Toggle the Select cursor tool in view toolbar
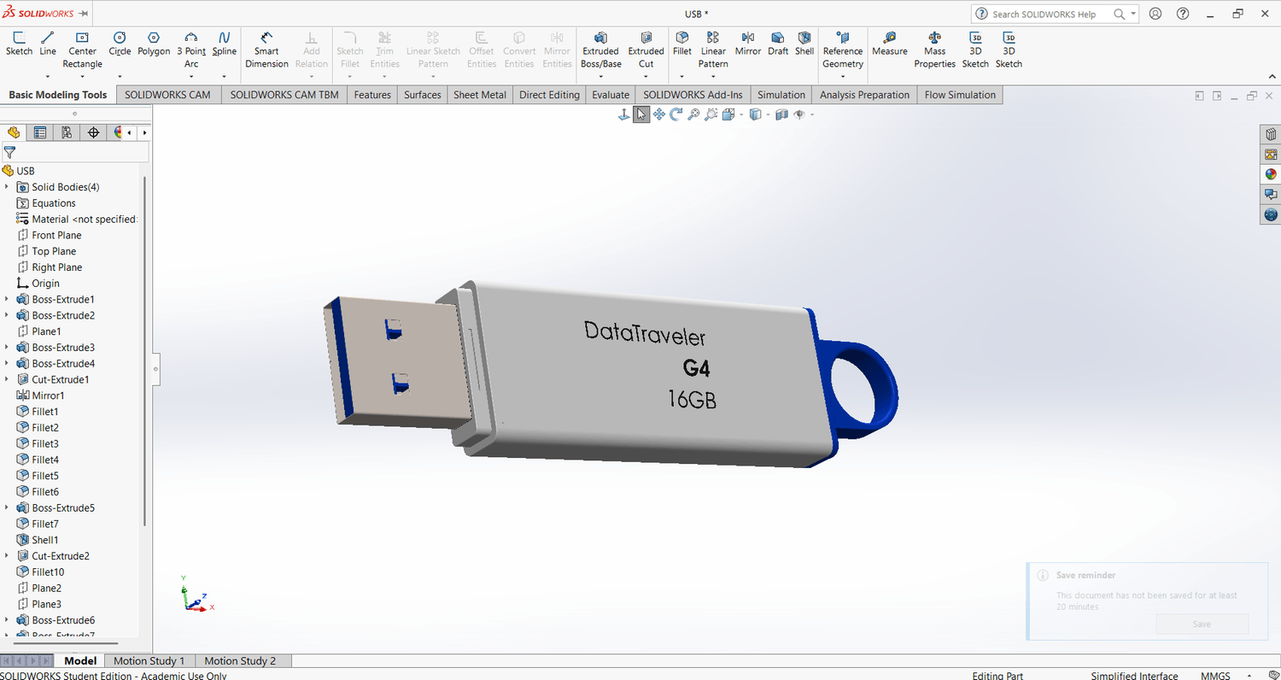The width and height of the screenshot is (1281, 680). pyautogui.click(x=641, y=114)
